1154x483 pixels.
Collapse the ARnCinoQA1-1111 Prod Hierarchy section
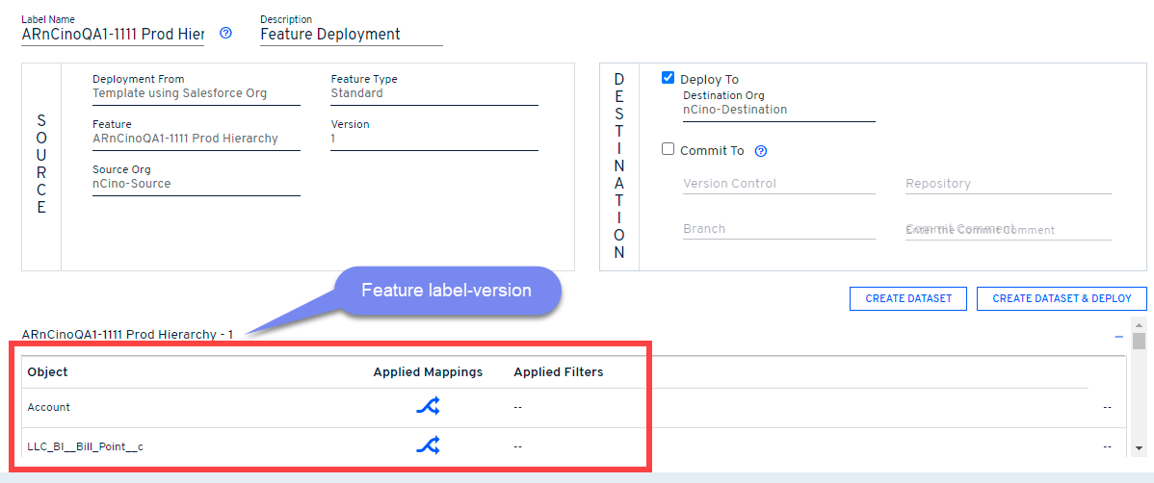point(1118,337)
